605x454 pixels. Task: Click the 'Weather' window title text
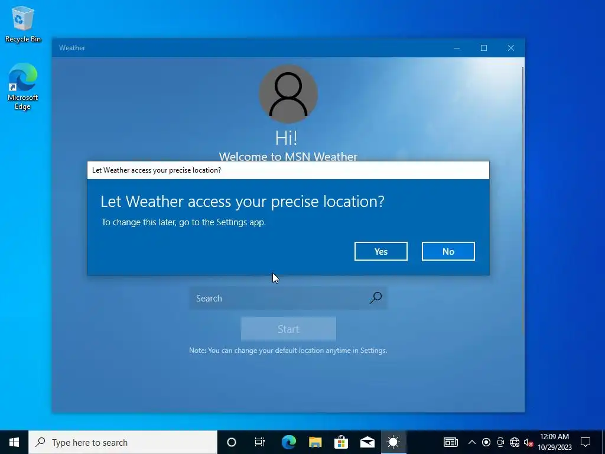pos(72,48)
